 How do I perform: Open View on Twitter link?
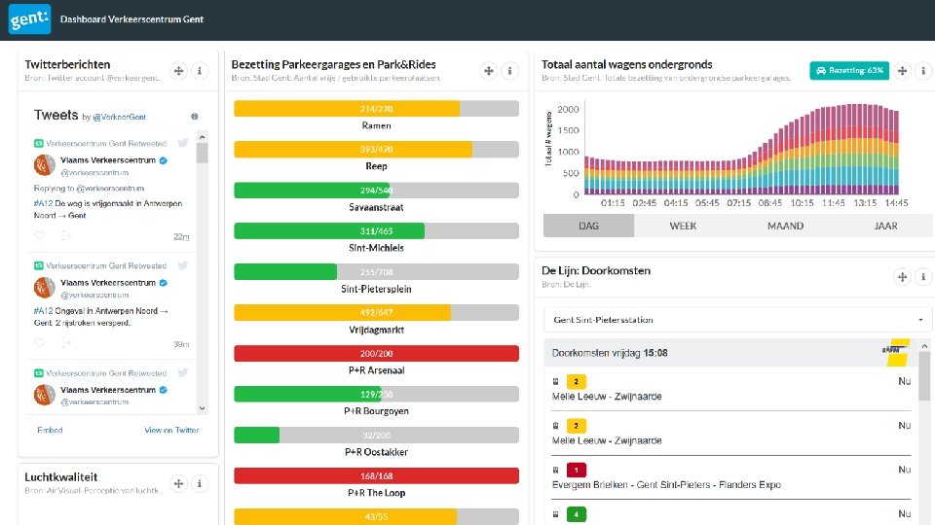171,430
